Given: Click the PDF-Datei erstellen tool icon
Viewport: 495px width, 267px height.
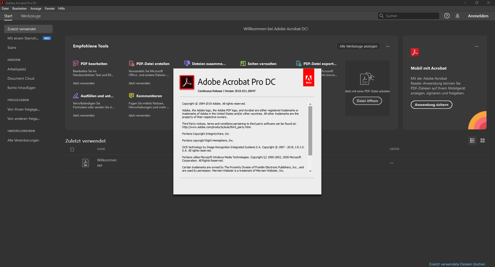Looking at the screenshot, I should point(131,63).
